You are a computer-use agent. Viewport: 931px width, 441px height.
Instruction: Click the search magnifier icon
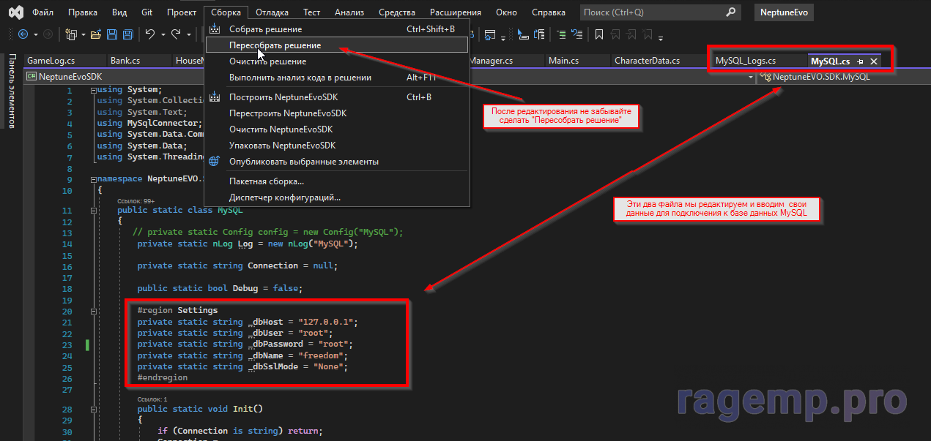pos(730,12)
